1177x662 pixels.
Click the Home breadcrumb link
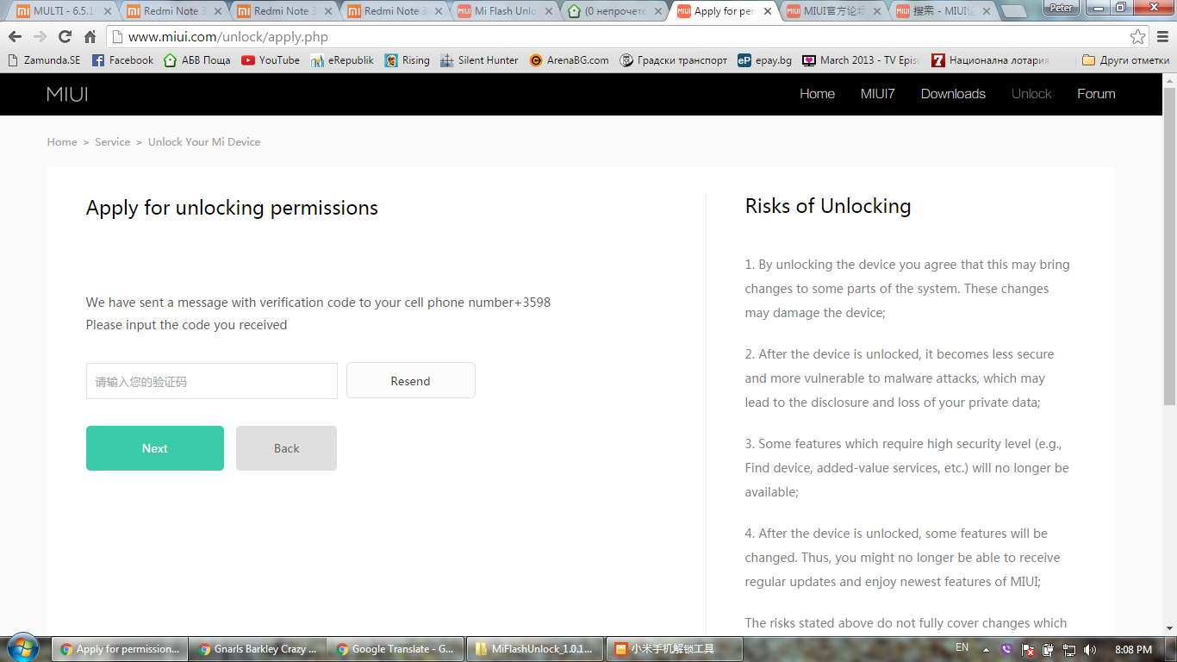tap(62, 142)
